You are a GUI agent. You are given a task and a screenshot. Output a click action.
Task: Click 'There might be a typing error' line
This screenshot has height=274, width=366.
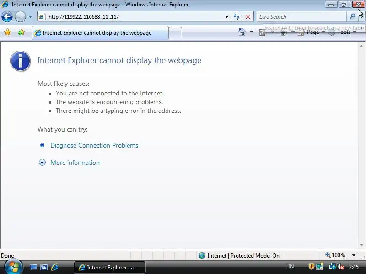point(118,111)
